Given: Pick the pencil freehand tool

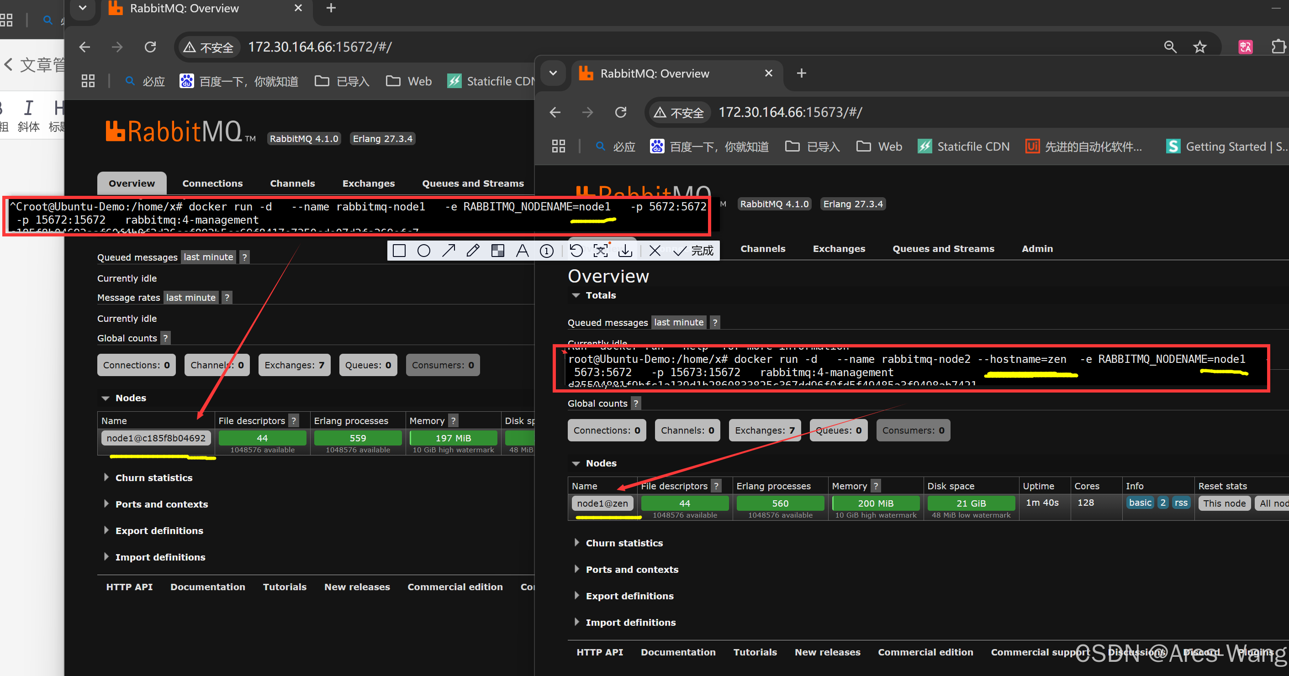Looking at the screenshot, I should pyautogui.click(x=473, y=251).
